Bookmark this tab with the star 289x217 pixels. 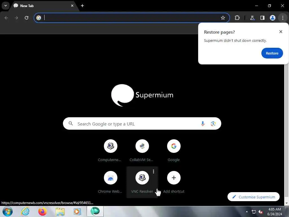point(223,18)
